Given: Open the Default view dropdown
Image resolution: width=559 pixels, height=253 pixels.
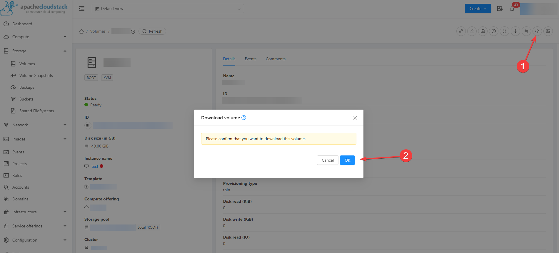Looking at the screenshot, I should (x=168, y=9).
